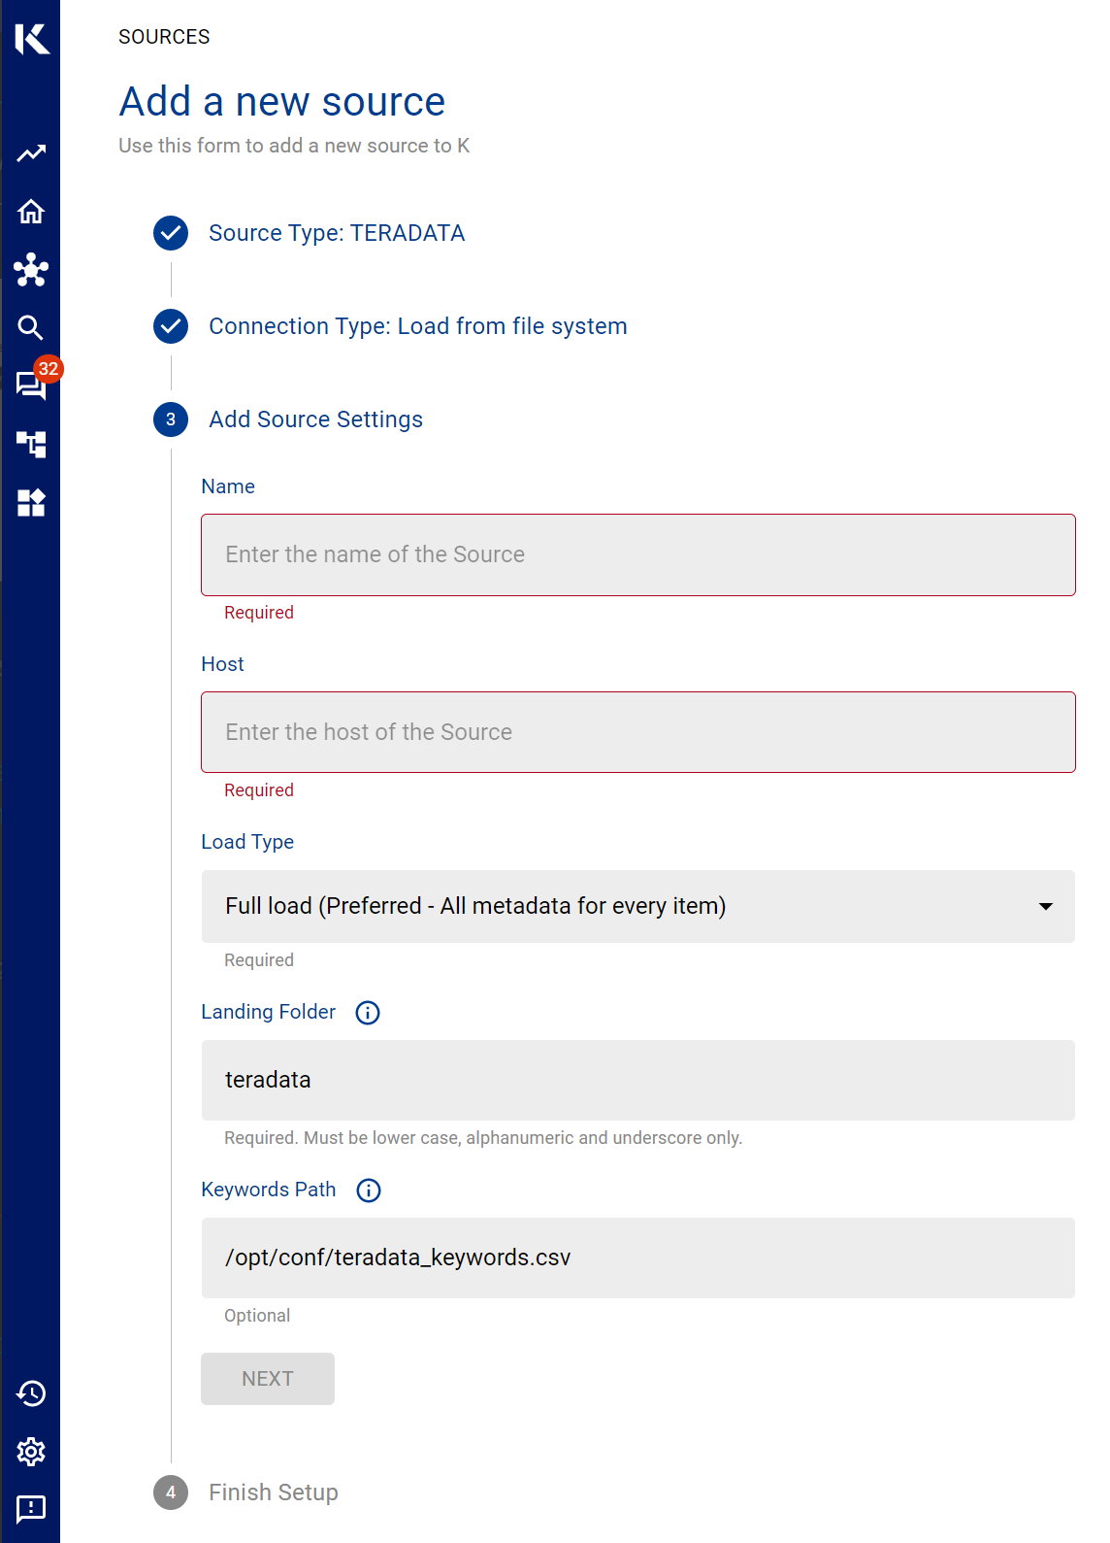The image size is (1110, 1543).
Task: Open the widgets dashboard icon
Action: click(31, 503)
